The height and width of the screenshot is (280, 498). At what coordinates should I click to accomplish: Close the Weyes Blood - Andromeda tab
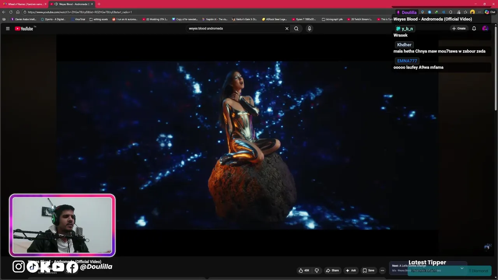click(x=92, y=4)
